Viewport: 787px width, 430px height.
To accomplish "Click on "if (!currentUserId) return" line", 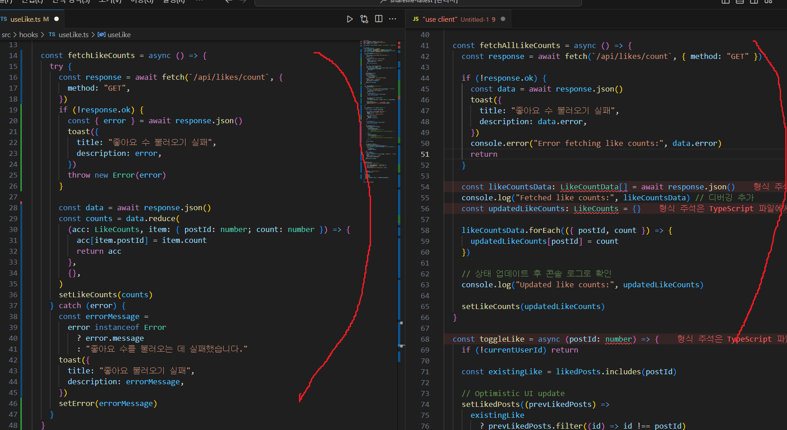I will click(x=520, y=350).
